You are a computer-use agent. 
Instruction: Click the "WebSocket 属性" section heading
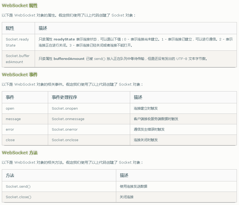point(20,6)
